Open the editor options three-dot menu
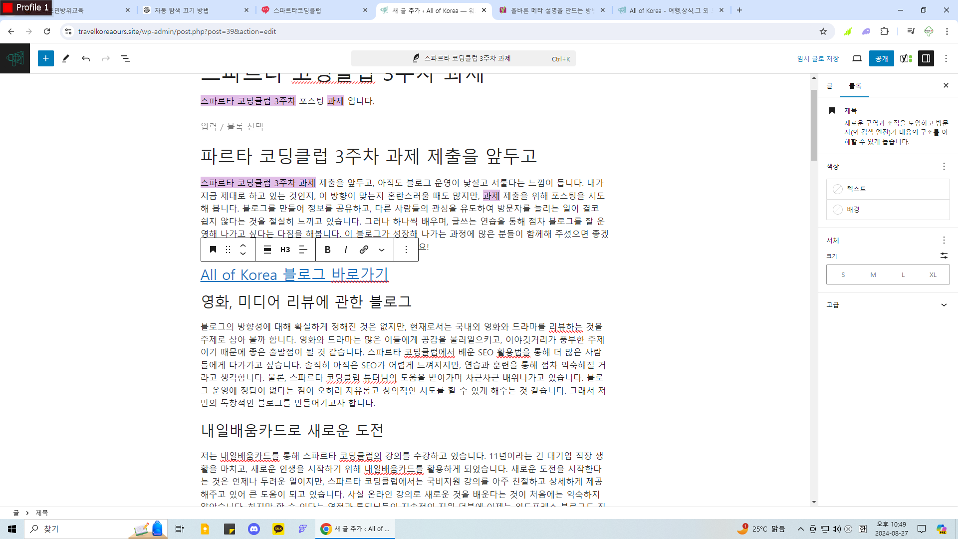Viewport: 958px width, 539px height. [x=946, y=58]
